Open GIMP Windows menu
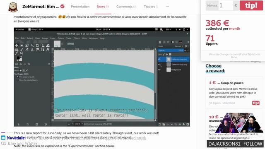The width and height of the screenshot is (265, 149). [93, 38]
